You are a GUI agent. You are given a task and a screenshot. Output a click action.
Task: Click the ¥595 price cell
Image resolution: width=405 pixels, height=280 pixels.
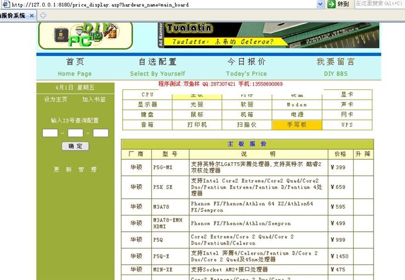coord(340,207)
